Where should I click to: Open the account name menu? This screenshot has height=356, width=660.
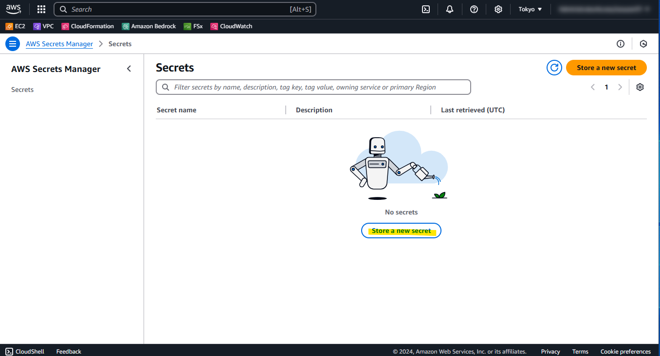(604, 9)
